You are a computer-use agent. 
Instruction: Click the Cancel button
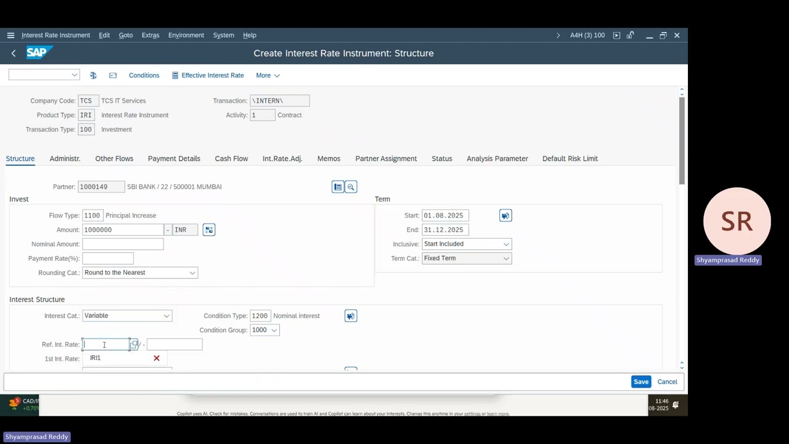[667, 382]
